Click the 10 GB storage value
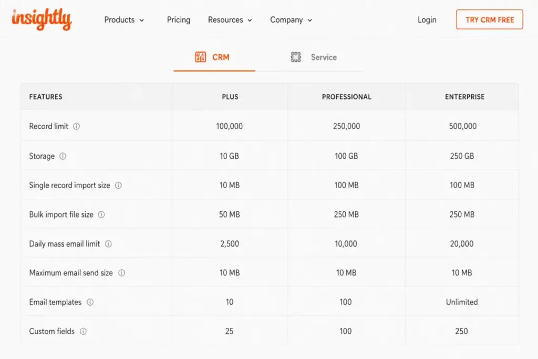Image resolution: width=538 pixels, height=359 pixels. click(229, 156)
